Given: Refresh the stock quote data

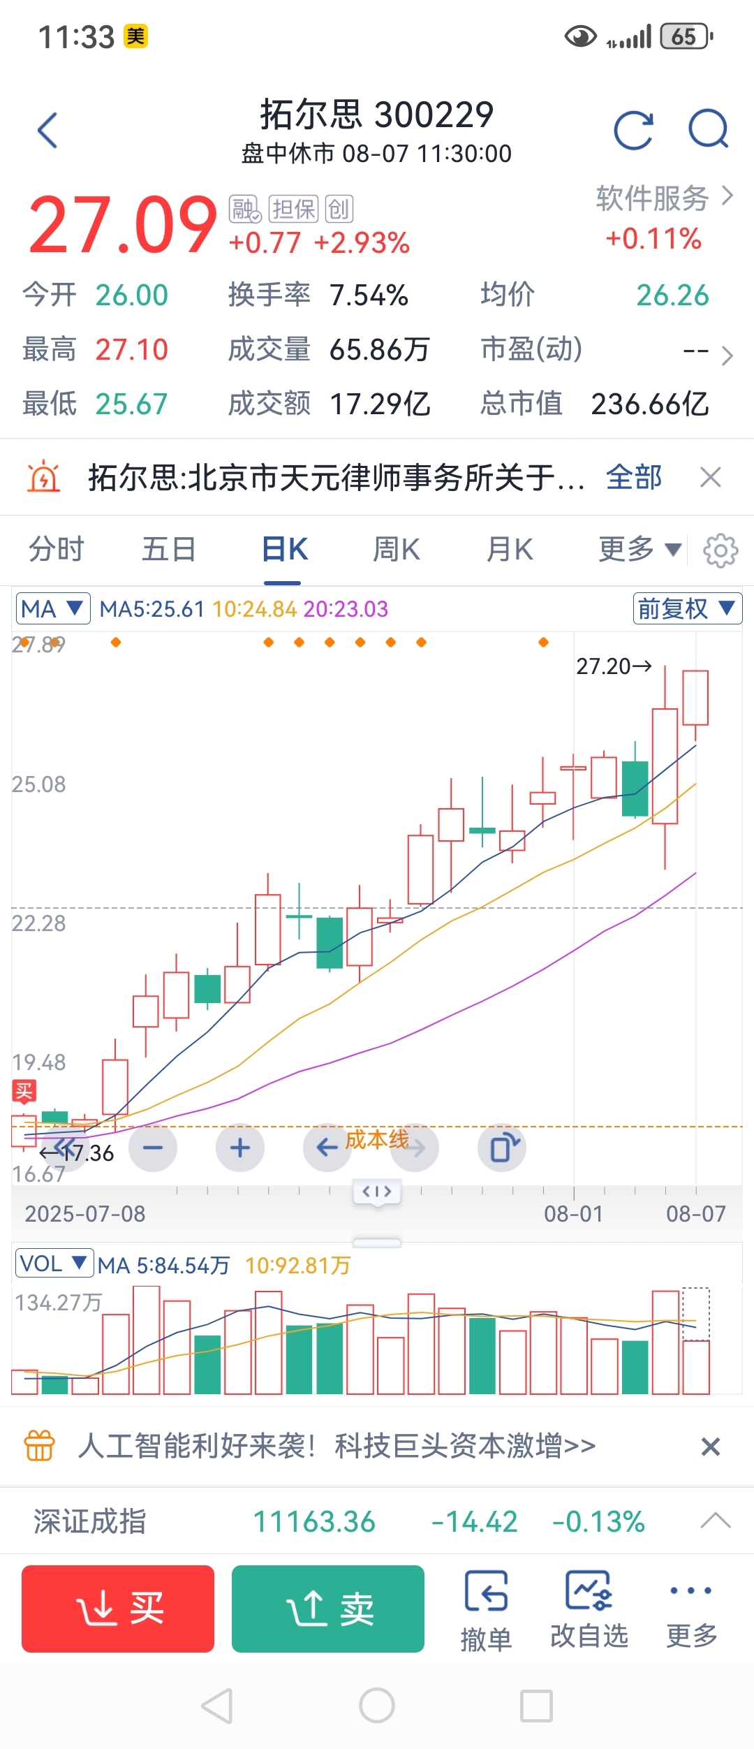Looking at the screenshot, I should (633, 131).
